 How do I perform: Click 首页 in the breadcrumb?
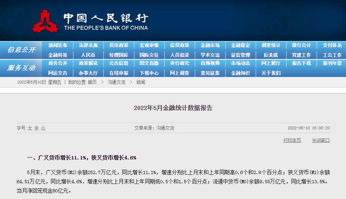point(92,82)
